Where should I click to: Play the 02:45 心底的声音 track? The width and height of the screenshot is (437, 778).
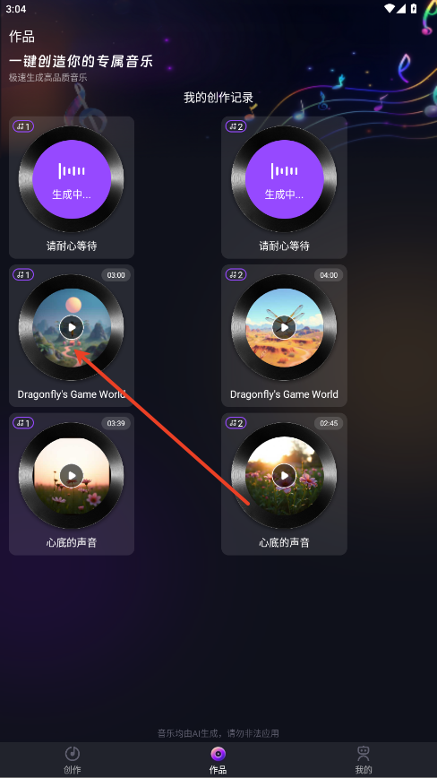(284, 476)
